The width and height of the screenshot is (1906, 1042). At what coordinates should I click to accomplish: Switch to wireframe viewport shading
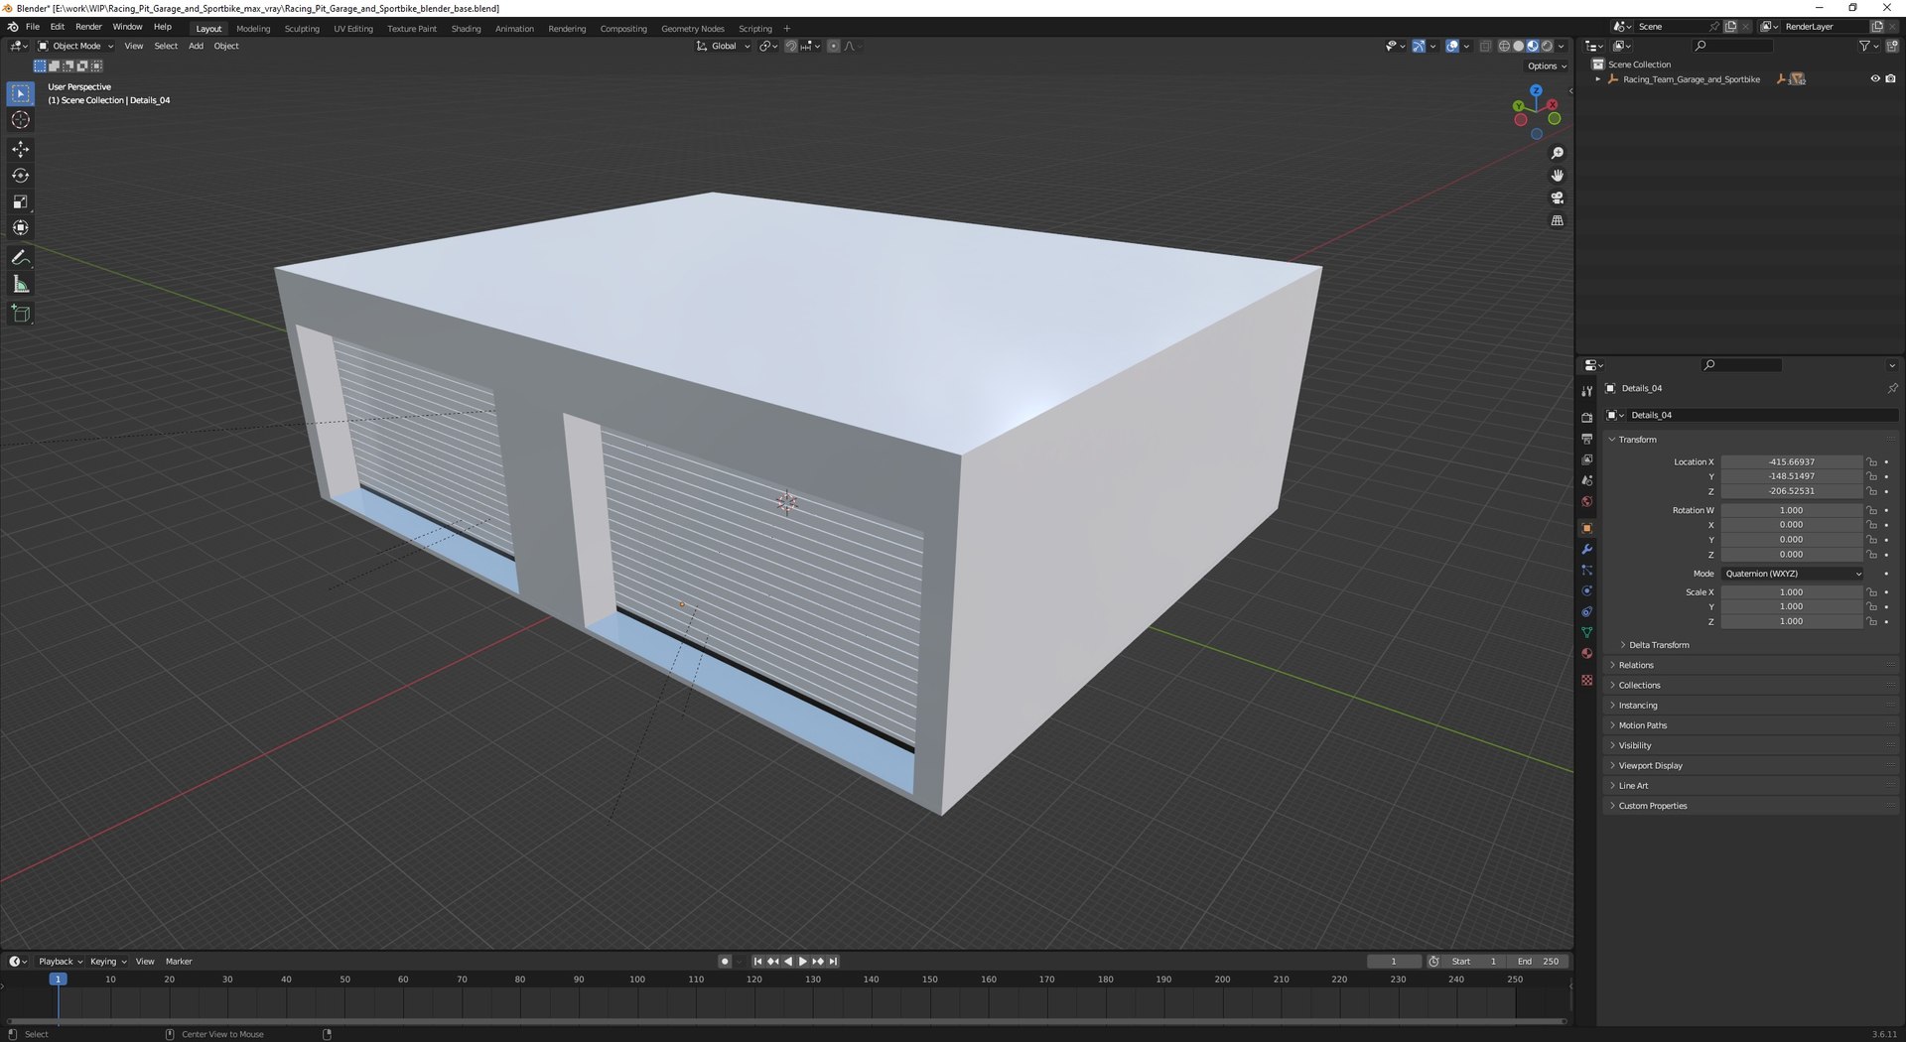(x=1504, y=47)
